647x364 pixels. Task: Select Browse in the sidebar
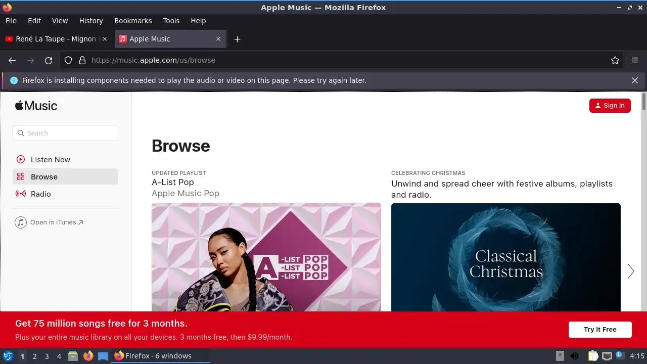point(65,176)
